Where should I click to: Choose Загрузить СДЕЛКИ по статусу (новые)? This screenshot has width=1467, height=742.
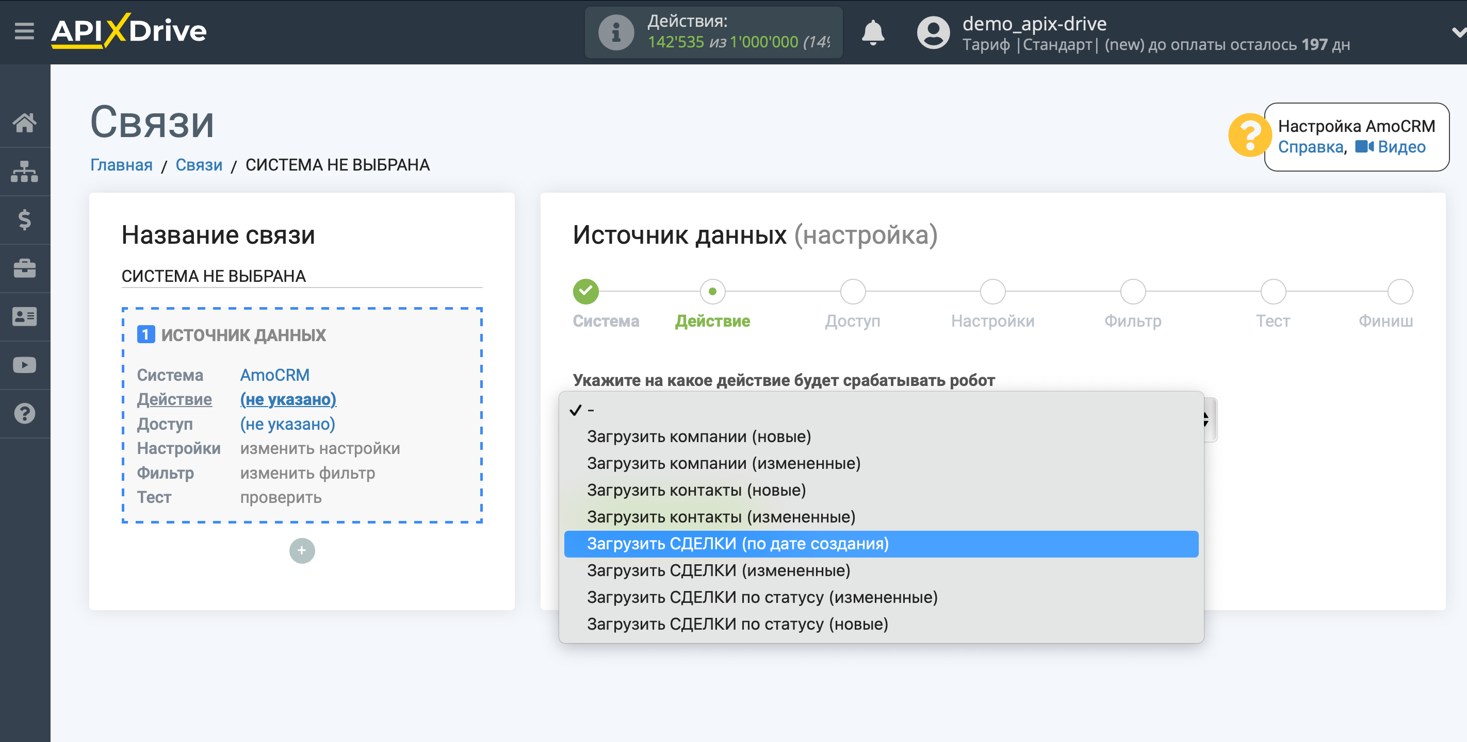pyautogui.click(x=881, y=623)
